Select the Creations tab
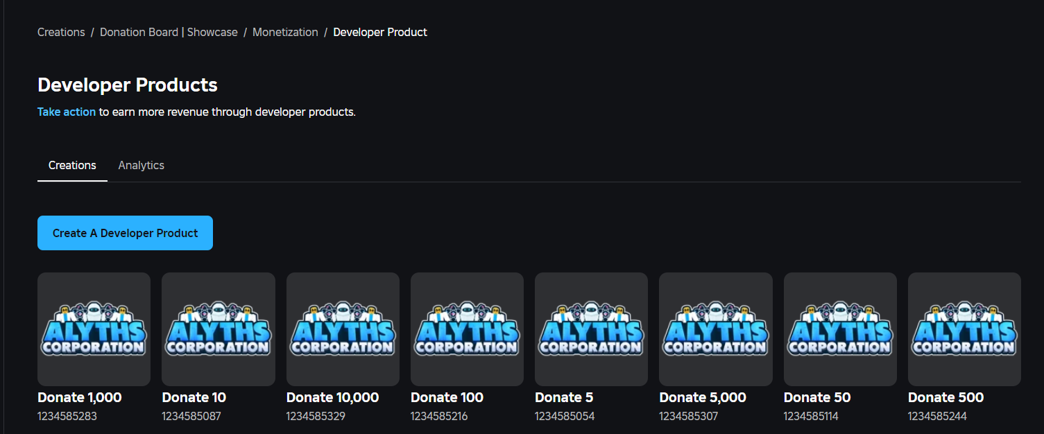Viewport: 1044px width, 434px height. (x=72, y=165)
